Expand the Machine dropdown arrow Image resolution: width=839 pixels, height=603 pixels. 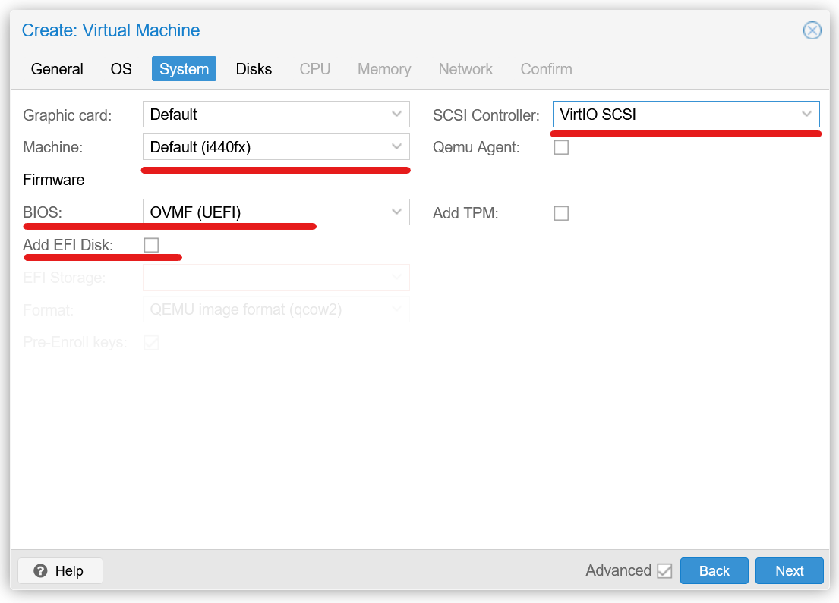tap(396, 146)
